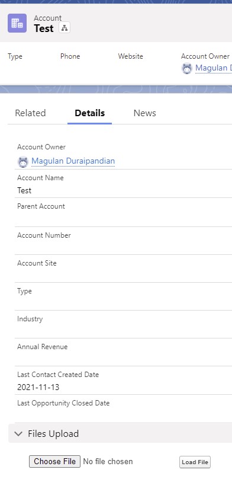Click the empty Industry field
This screenshot has width=232, height=492.
pyautogui.click(x=123, y=331)
